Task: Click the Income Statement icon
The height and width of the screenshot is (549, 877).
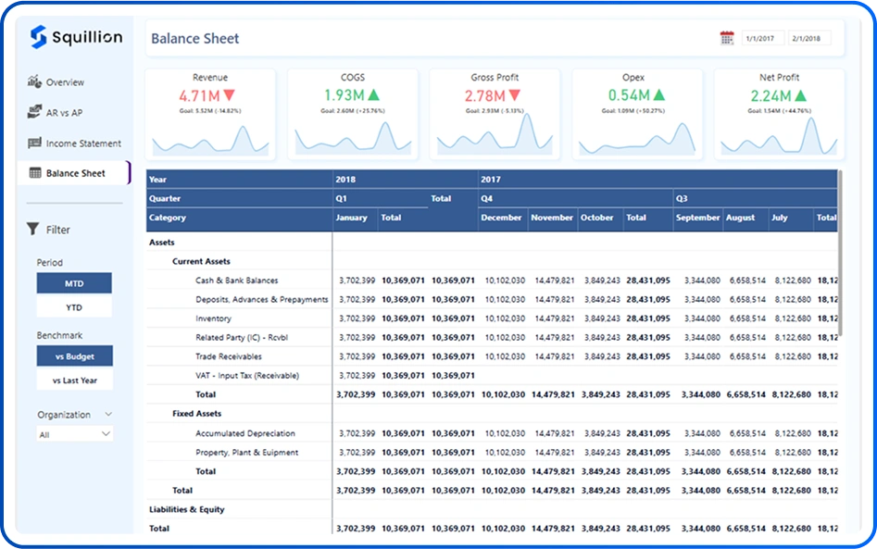Action: pos(34,143)
